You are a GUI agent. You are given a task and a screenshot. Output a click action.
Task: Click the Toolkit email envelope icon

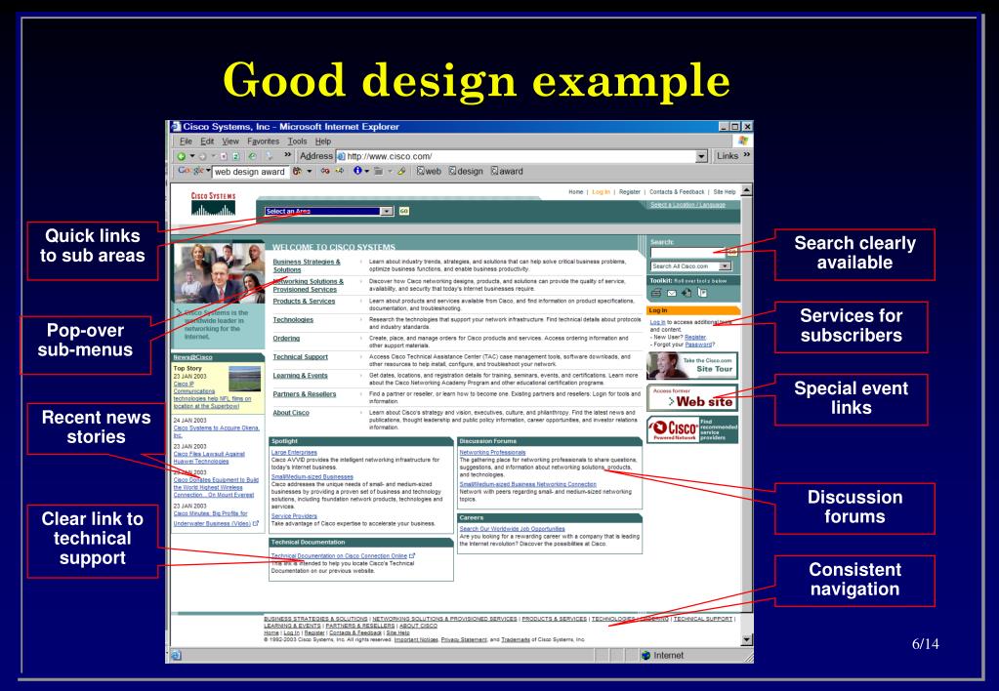(x=672, y=293)
